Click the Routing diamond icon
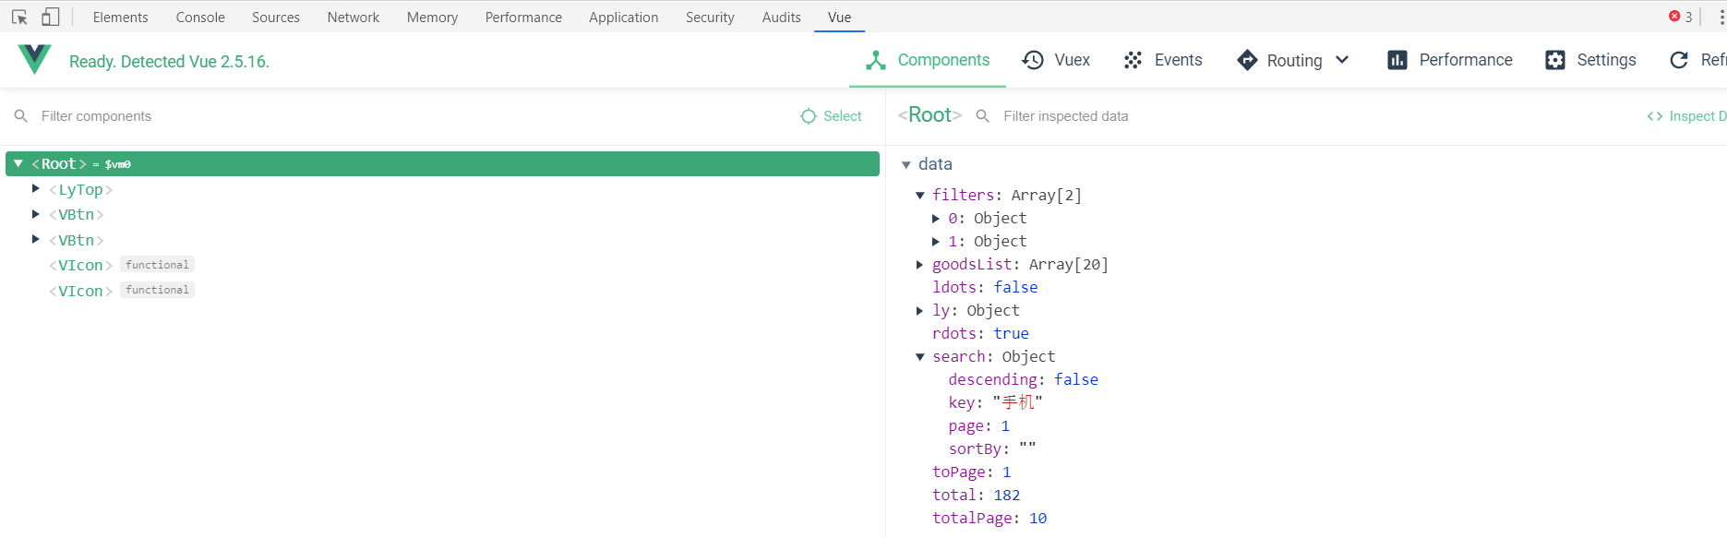This screenshot has width=1727, height=538. click(1247, 60)
